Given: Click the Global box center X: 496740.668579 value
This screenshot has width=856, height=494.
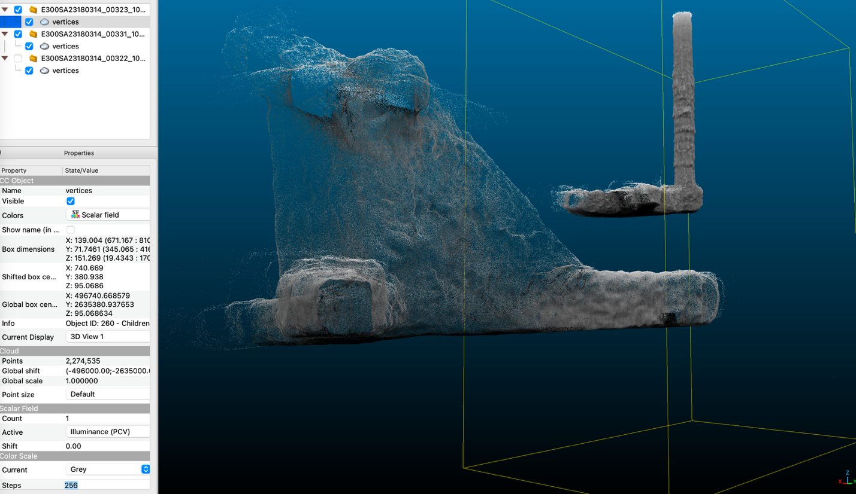Looking at the screenshot, I should 98,295.
